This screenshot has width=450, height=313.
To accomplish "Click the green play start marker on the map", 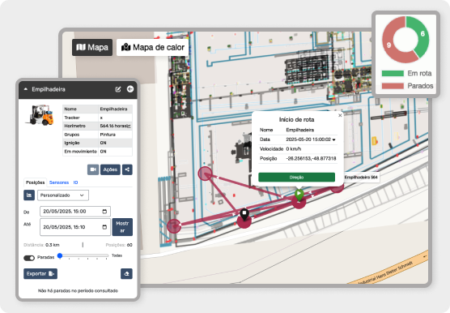I will [299, 195].
